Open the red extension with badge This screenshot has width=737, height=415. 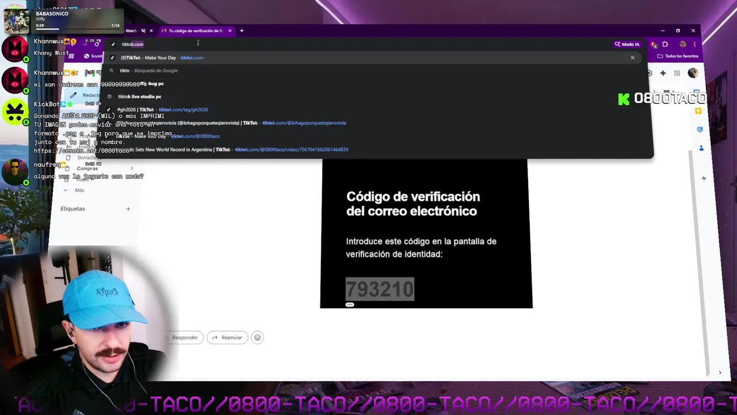[x=654, y=44]
